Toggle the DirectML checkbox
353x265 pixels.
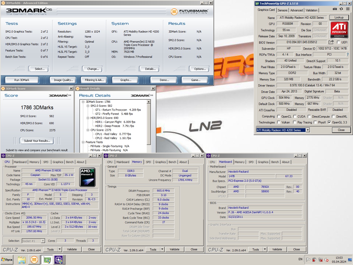(x=333, y=117)
